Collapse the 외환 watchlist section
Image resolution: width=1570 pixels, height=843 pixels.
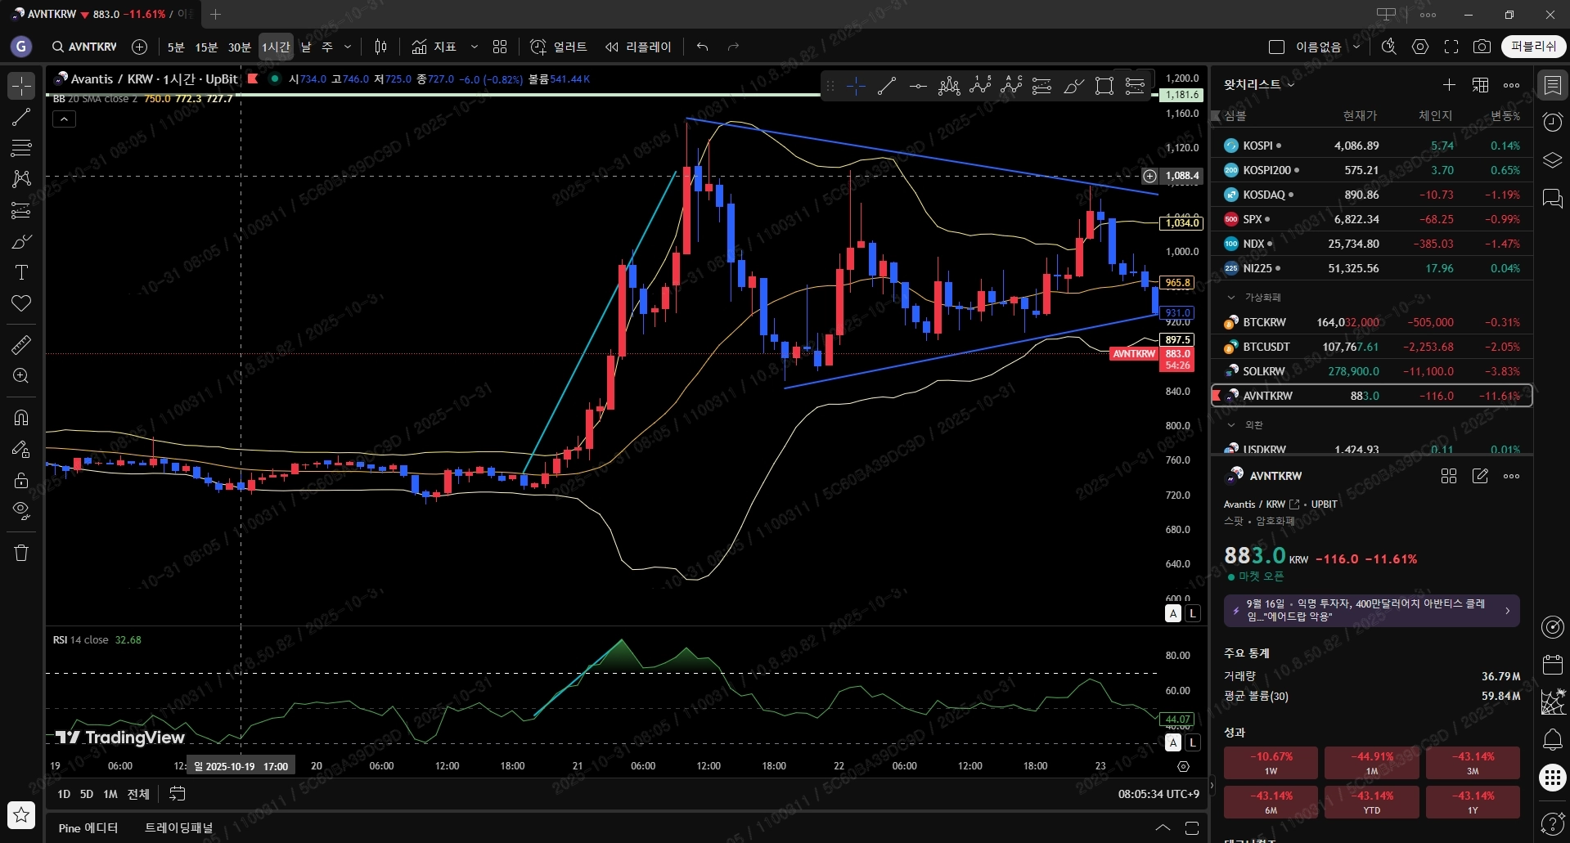[x=1230, y=425]
